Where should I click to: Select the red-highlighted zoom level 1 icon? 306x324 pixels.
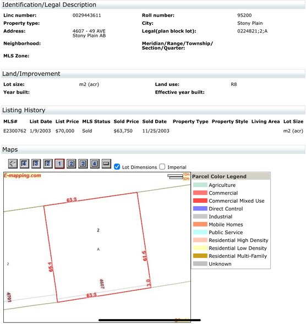point(59,164)
